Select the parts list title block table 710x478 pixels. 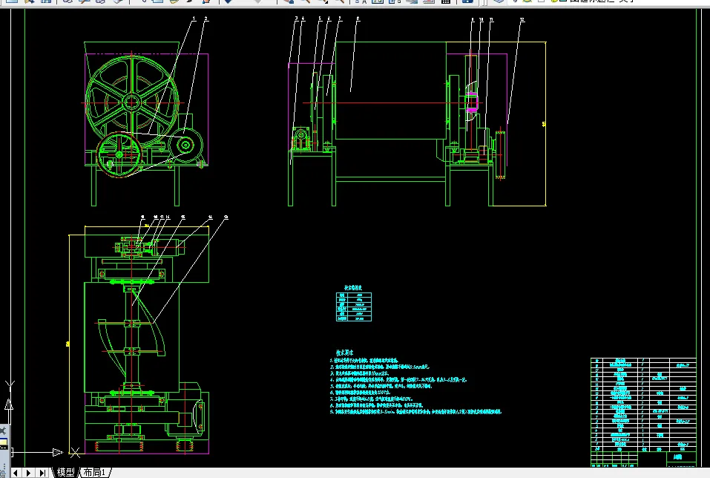(643, 412)
